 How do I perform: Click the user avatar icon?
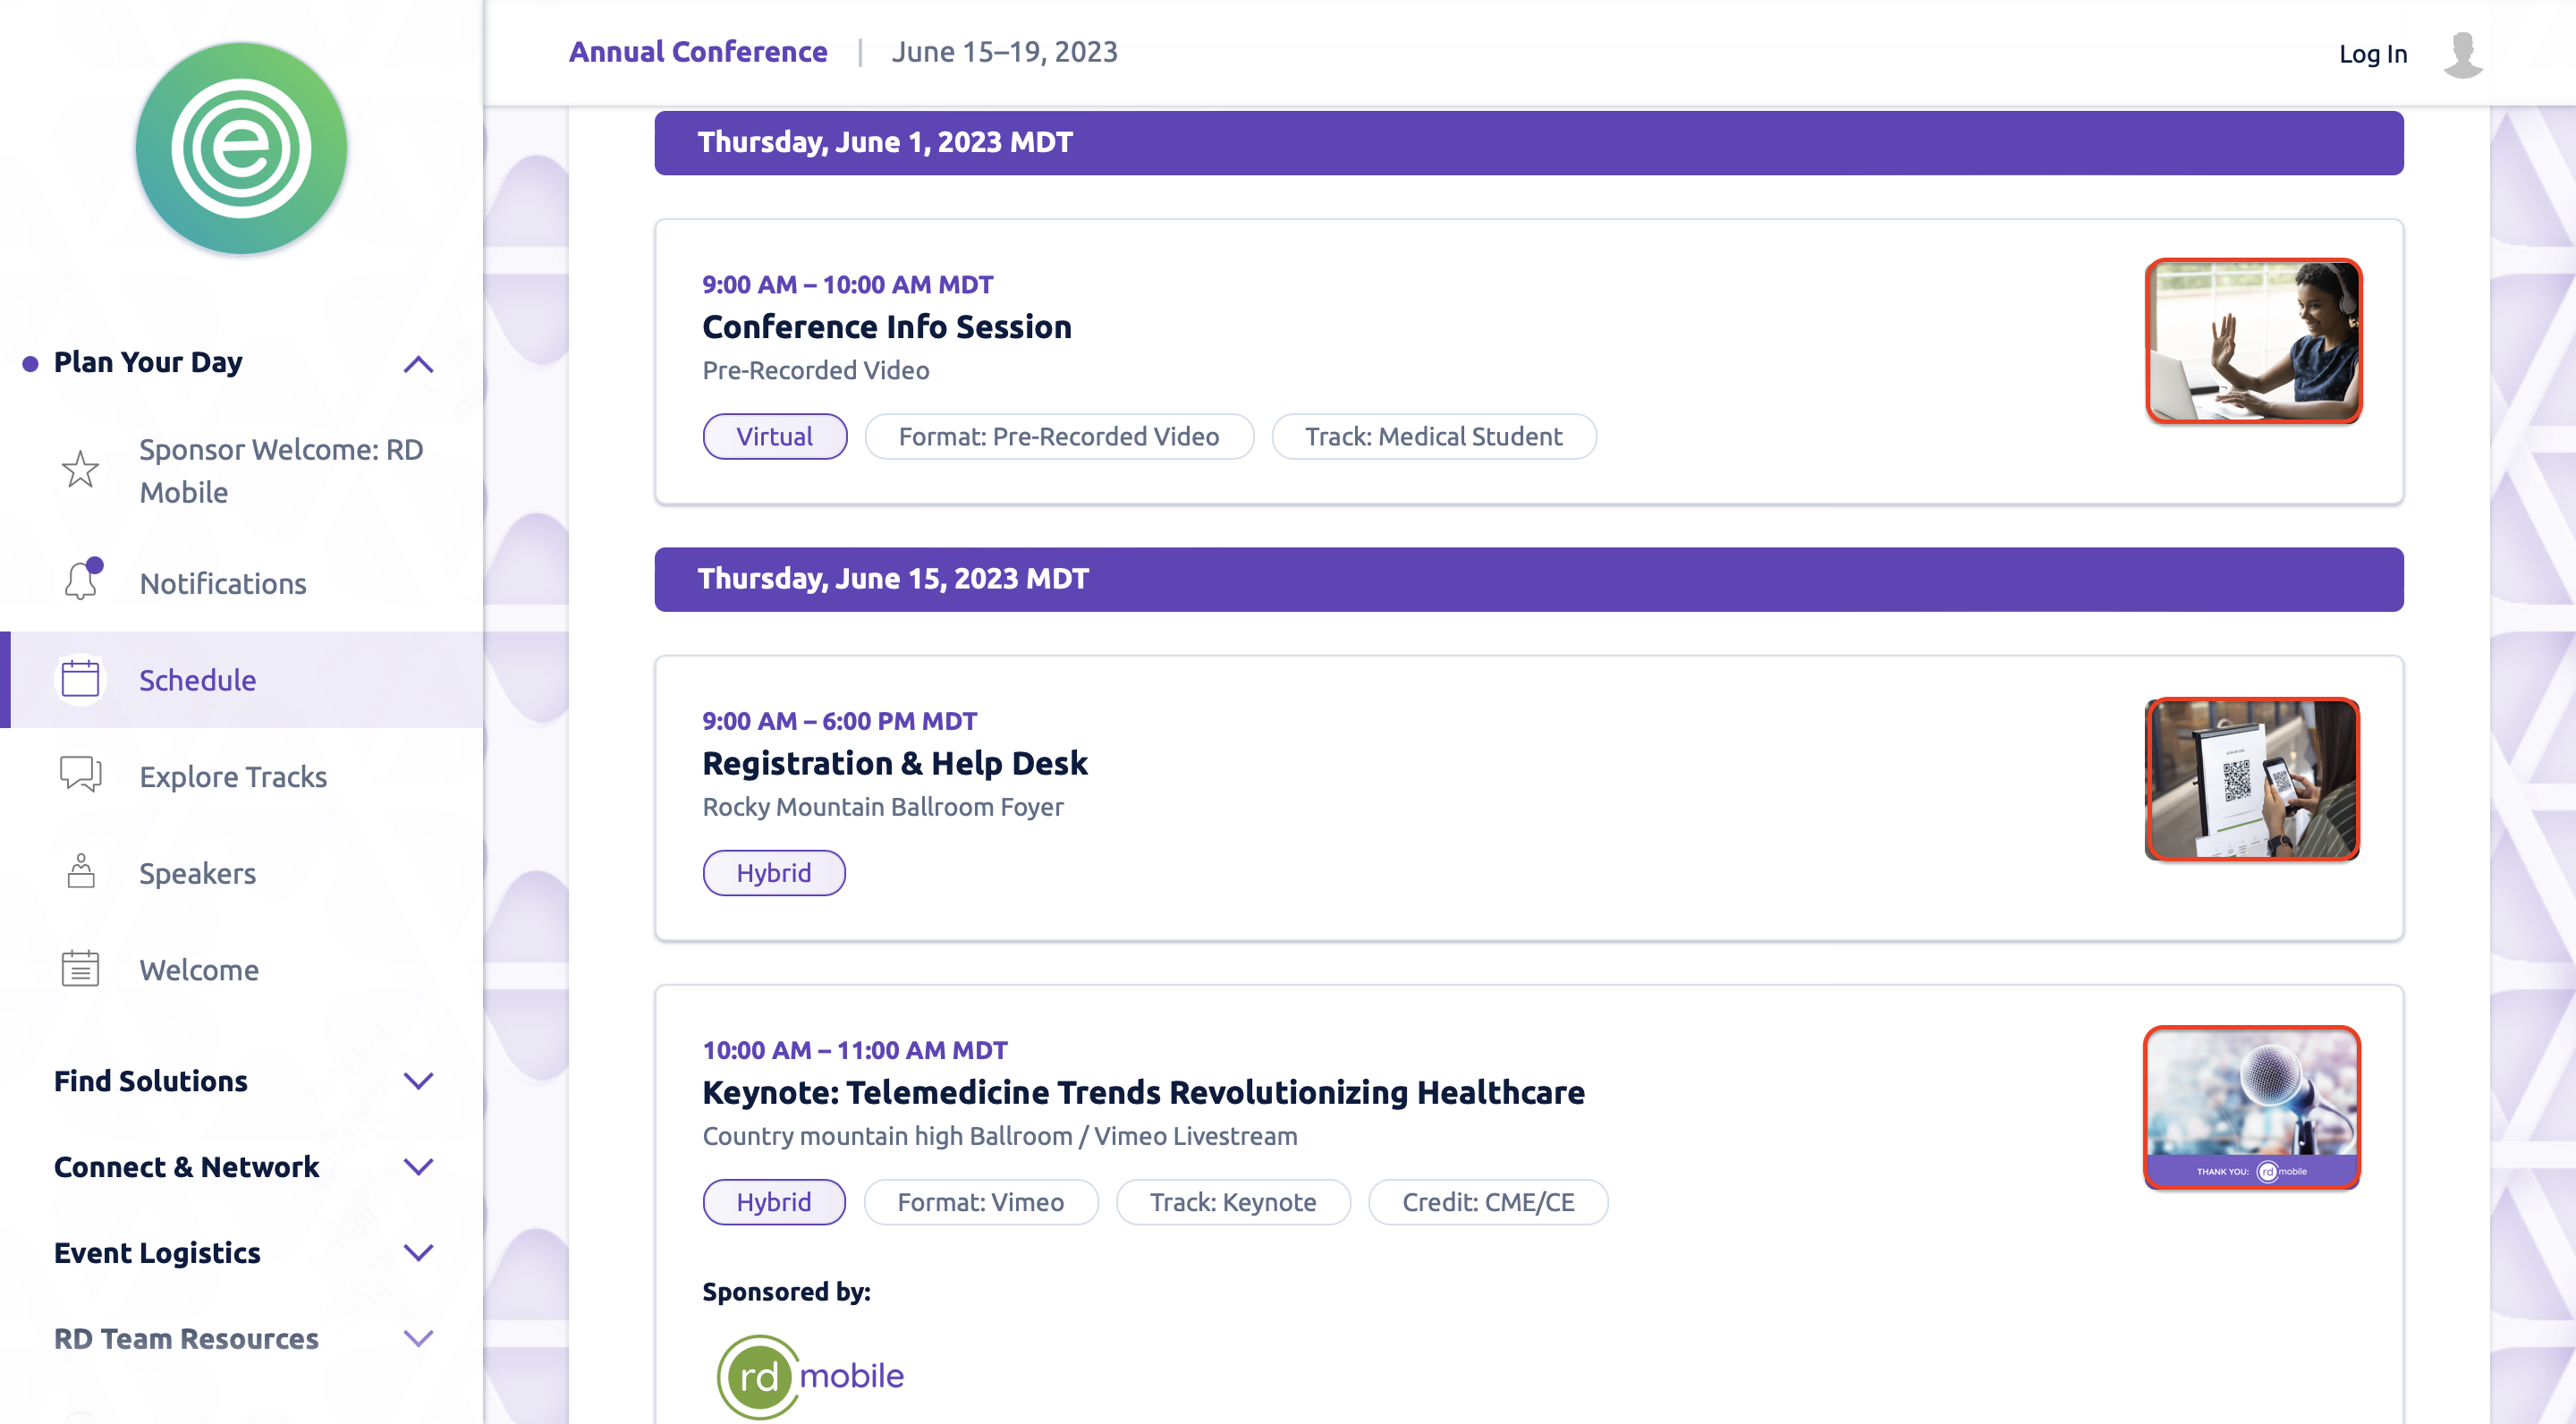tap(2463, 54)
